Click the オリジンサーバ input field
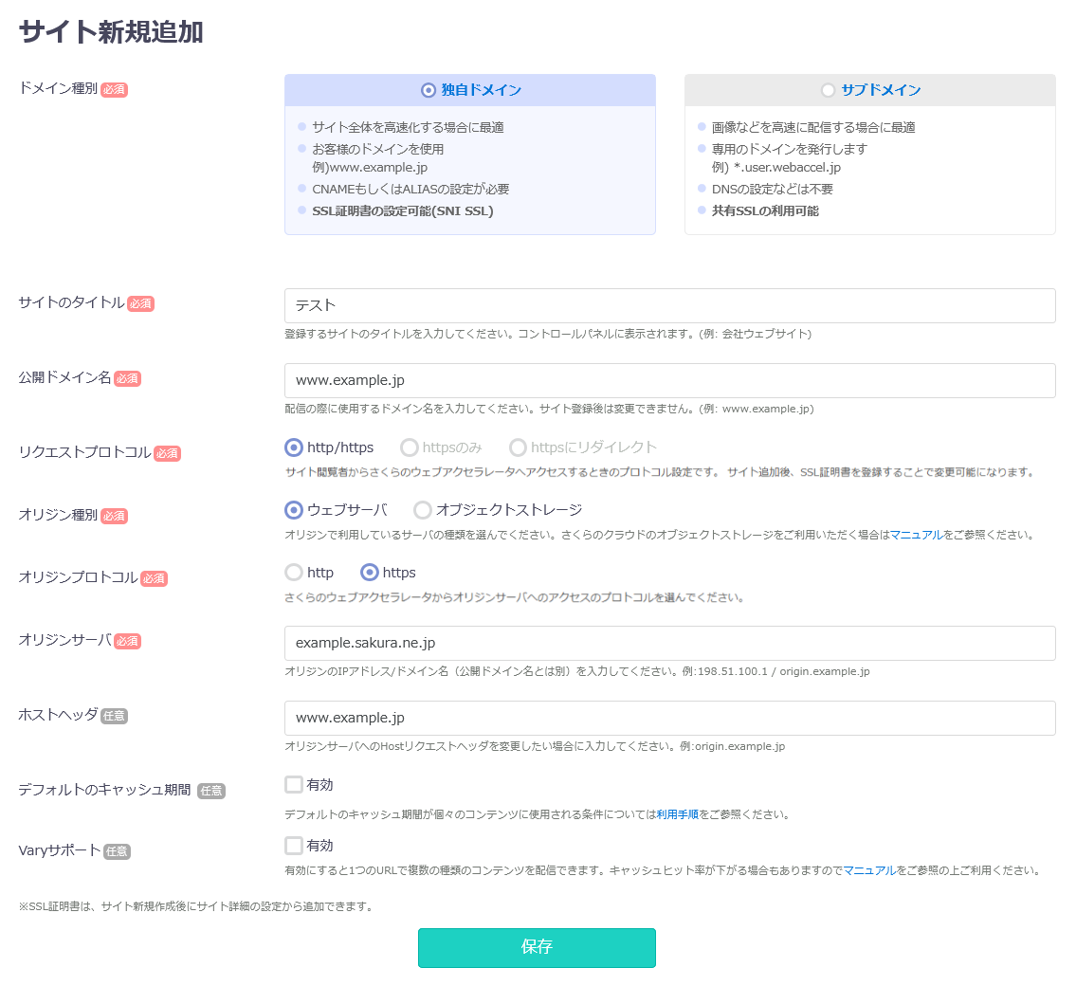The image size is (1076, 986). (669, 643)
